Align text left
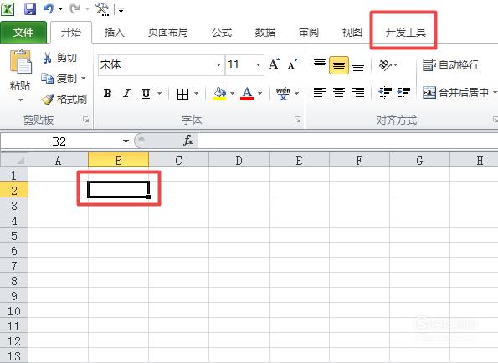The width and height of the screenshot is (498, 363). click(x=320, y=93)
